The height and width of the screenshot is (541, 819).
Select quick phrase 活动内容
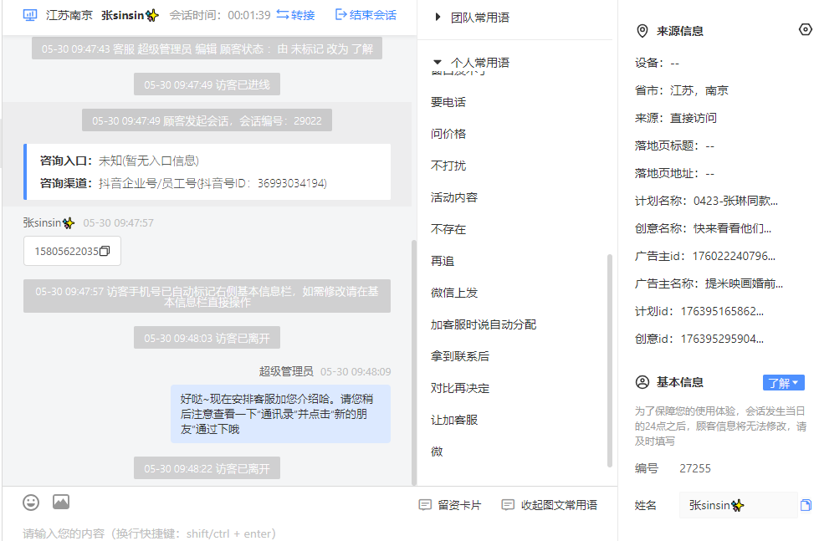tap(454, 197)
